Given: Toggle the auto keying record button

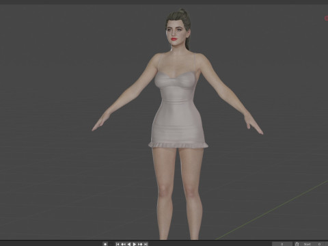Looking at the screenshot, I should [x=105, y=244].
